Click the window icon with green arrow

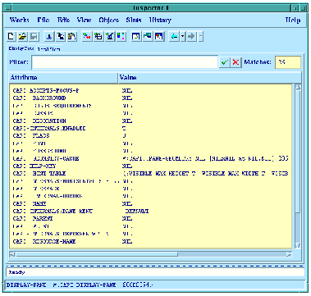tap(136, 36)
